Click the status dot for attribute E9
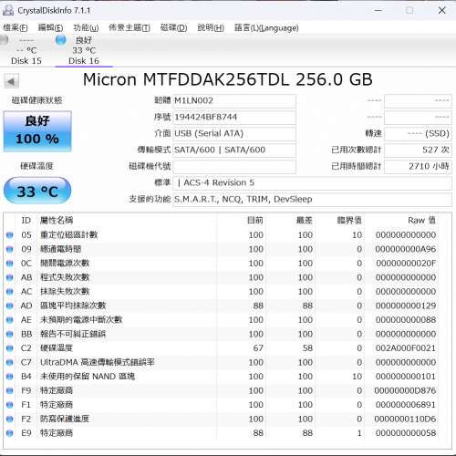 pyautogui.click(x=10, y=433)
